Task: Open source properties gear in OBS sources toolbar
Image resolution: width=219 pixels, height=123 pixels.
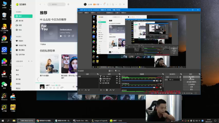Action: (107, 90)
